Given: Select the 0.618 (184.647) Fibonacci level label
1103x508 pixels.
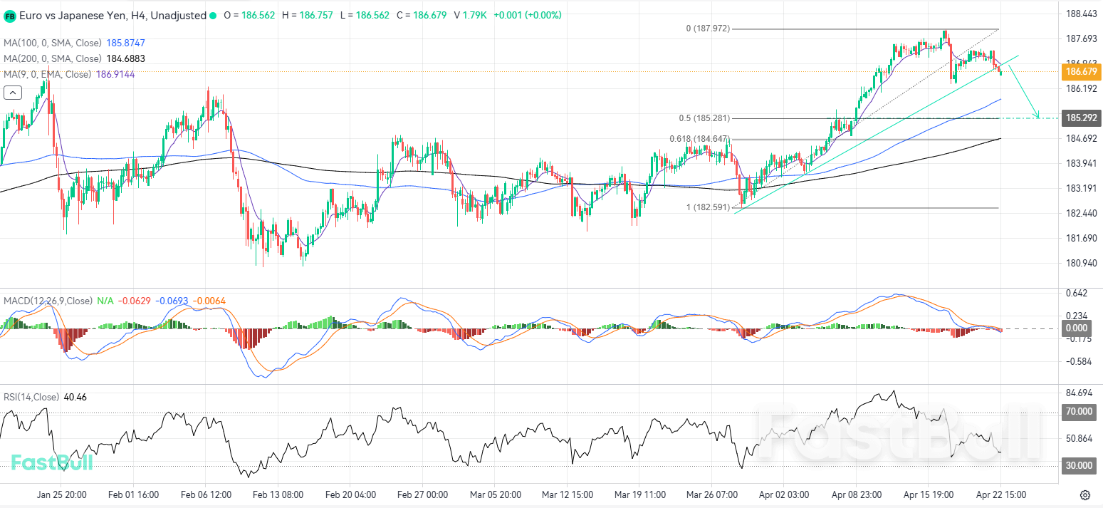Looking at the screenshot, I should coord(699,139).
